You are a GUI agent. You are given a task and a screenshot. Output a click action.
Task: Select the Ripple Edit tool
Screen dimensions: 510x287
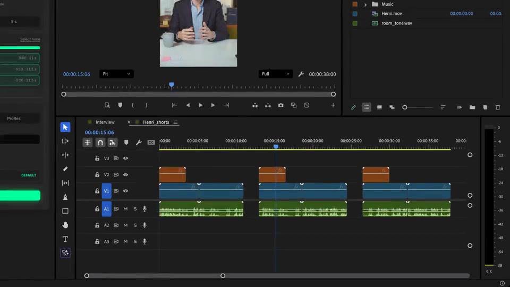point(65,155)
